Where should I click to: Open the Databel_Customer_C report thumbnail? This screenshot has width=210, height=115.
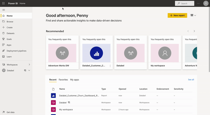[x=96, y=53]
